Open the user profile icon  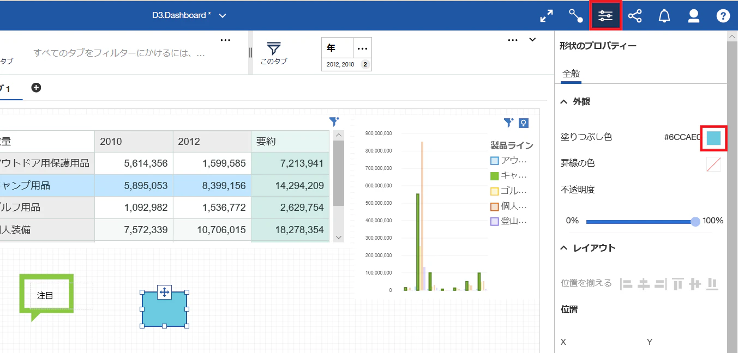(694, 16)
